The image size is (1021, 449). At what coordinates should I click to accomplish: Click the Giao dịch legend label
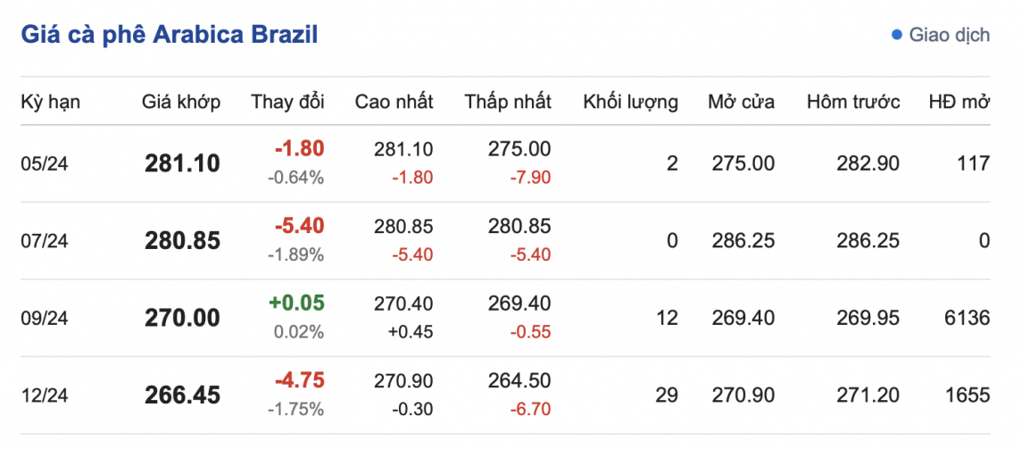[x=950, y=36]
